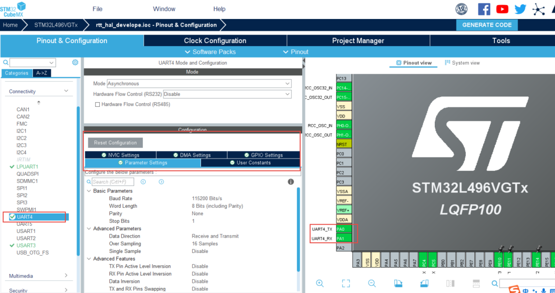Open the GPIO Settings tab
This screenshot has width=555, height=293.
tap(264, 155)
